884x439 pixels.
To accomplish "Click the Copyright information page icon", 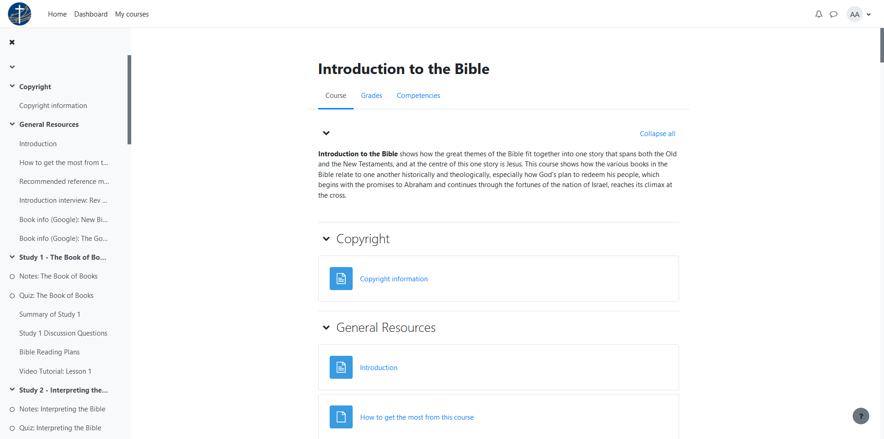I will 341,279.
